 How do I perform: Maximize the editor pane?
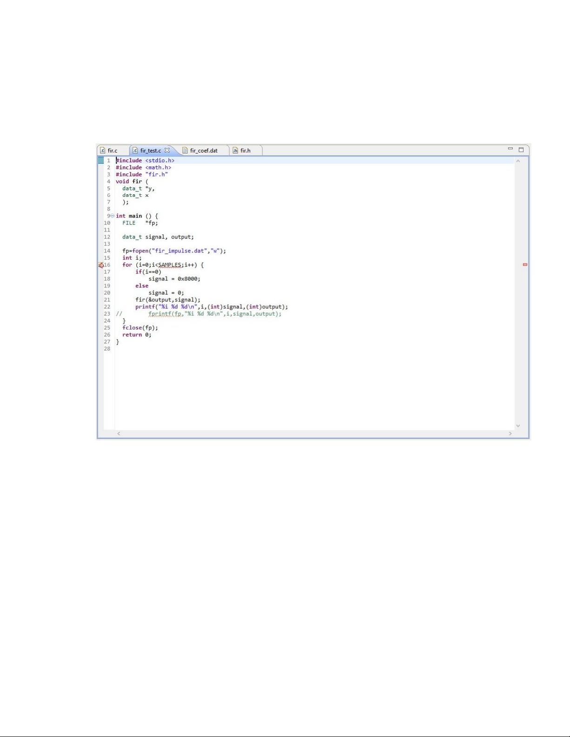point(521,150)
